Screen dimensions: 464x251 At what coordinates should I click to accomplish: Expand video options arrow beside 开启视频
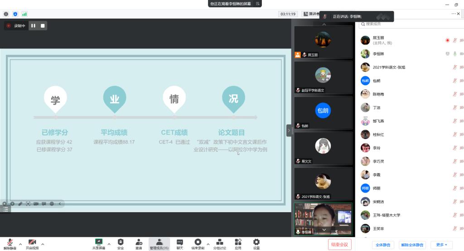[43, 244]
